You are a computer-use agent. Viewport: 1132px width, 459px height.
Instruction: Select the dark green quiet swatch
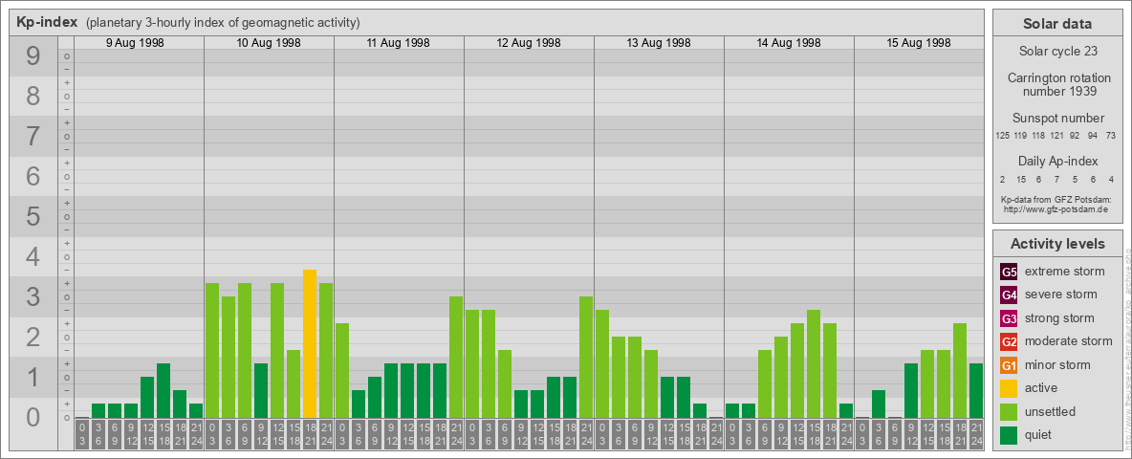[1009, 435]
